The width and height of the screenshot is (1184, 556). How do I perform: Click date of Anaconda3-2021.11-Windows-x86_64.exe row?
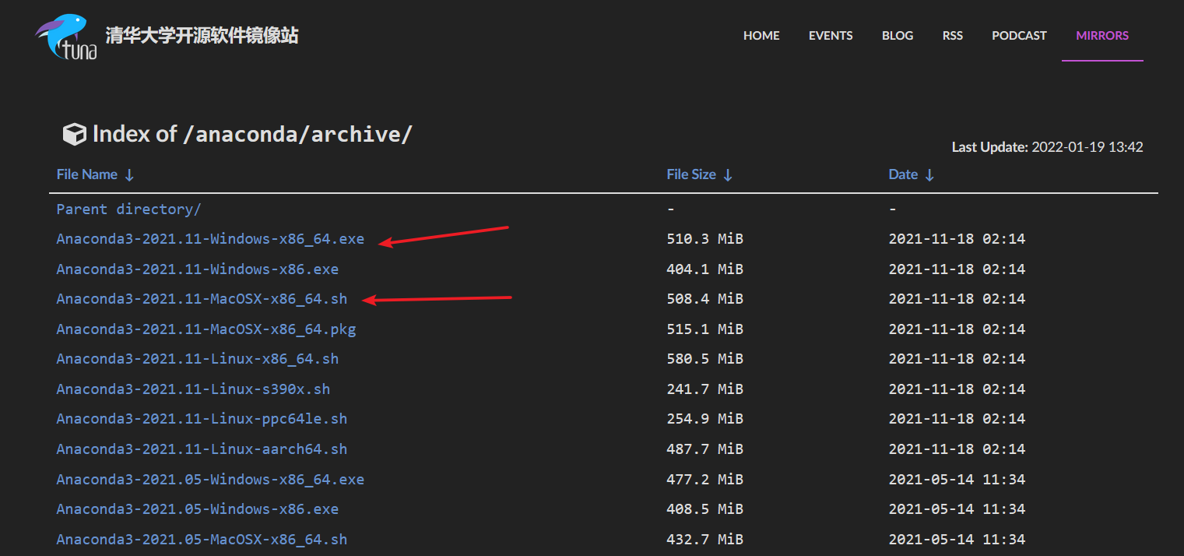click(x=957, y=239)
